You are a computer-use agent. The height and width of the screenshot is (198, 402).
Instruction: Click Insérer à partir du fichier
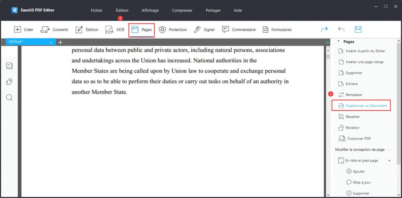click(361, 51)
